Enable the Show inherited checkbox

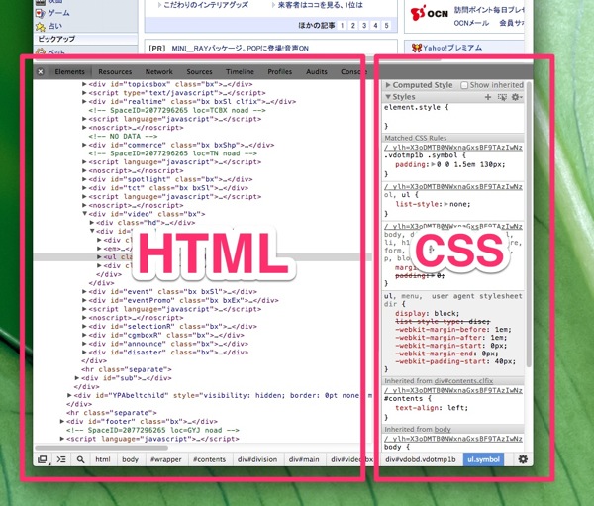(464, 85)
